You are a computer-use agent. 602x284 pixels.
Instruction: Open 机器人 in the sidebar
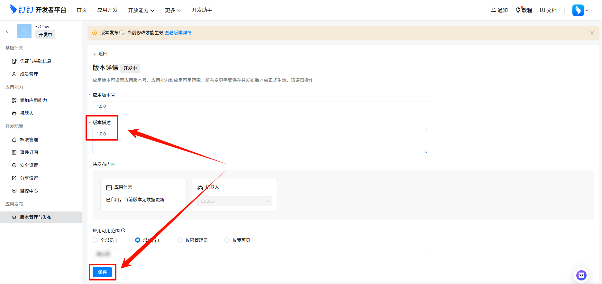click(x=27, y=113)
